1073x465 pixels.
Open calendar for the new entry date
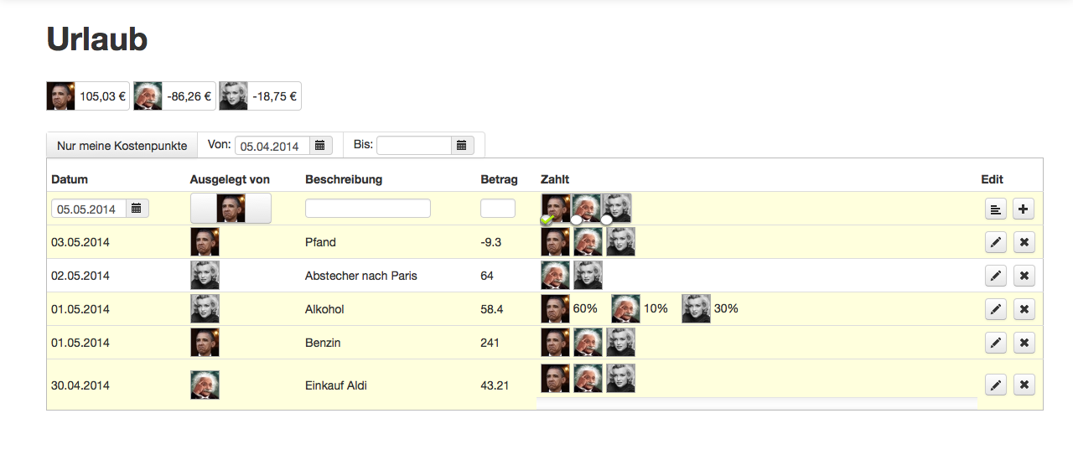pos(137,208)
